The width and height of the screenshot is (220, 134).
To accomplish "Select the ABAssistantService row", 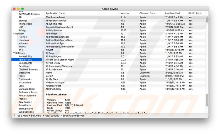I will point(125,21).
